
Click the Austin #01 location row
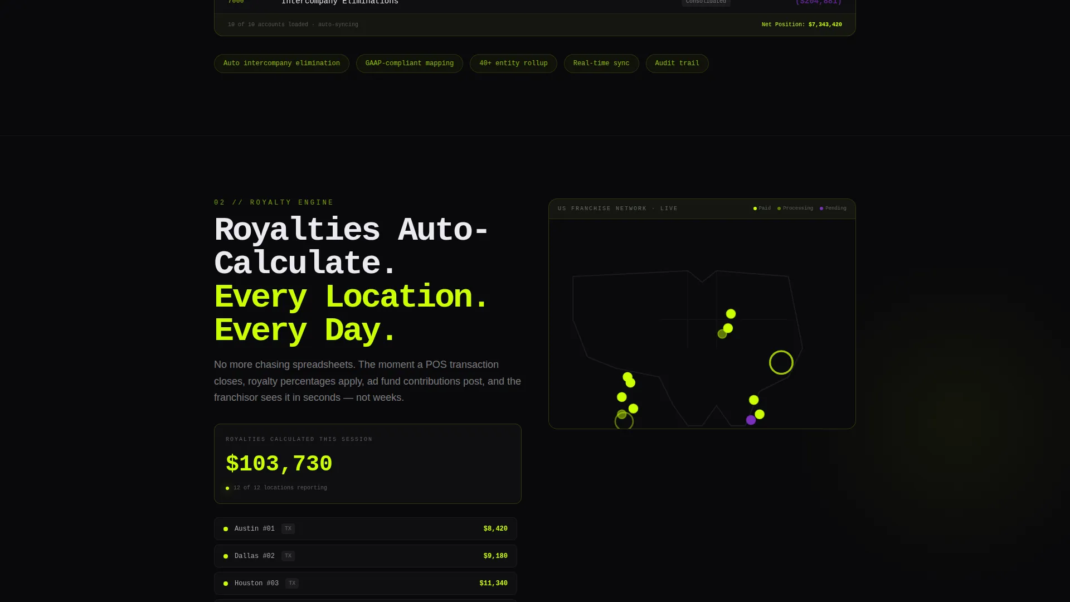[366, 528]
